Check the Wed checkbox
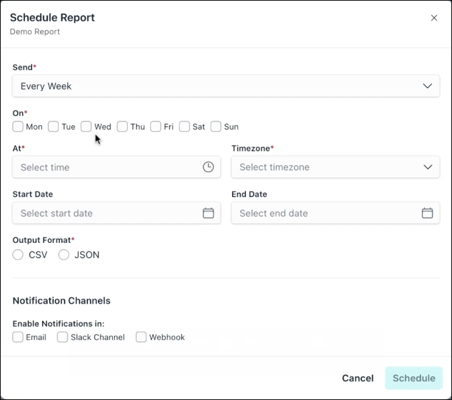452x400 pixels. [x=86, y=127]
